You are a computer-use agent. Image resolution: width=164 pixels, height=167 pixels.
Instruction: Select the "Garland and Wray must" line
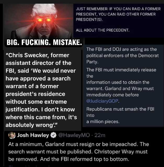[129, 89]
